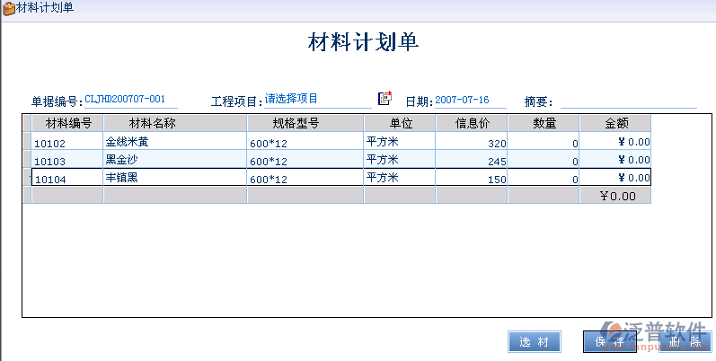The width and height of the screenshot is (716, 361).
Task: Select the 金线米黄 name cell
Action: coord(175,142)
